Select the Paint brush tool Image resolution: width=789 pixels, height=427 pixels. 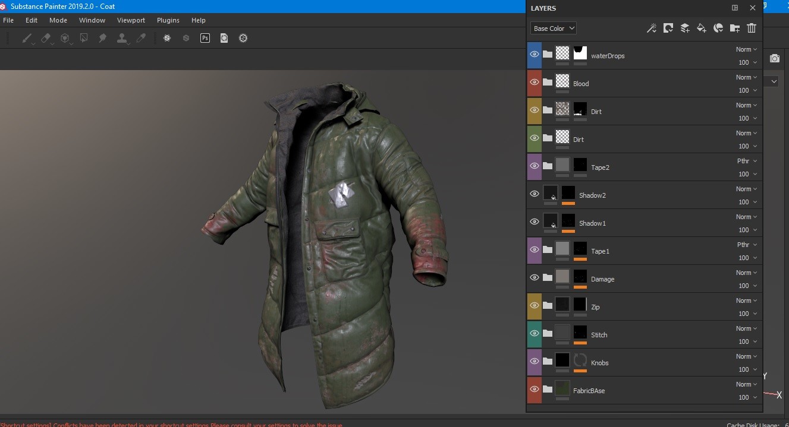pyautogui.click(x=27, y=38)
